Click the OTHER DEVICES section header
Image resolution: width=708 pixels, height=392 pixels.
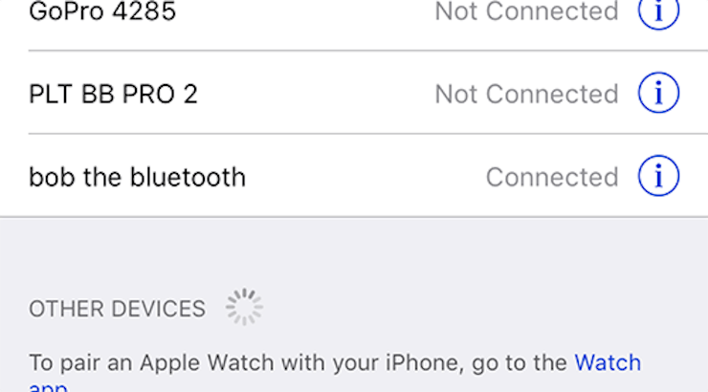point(118,309)
